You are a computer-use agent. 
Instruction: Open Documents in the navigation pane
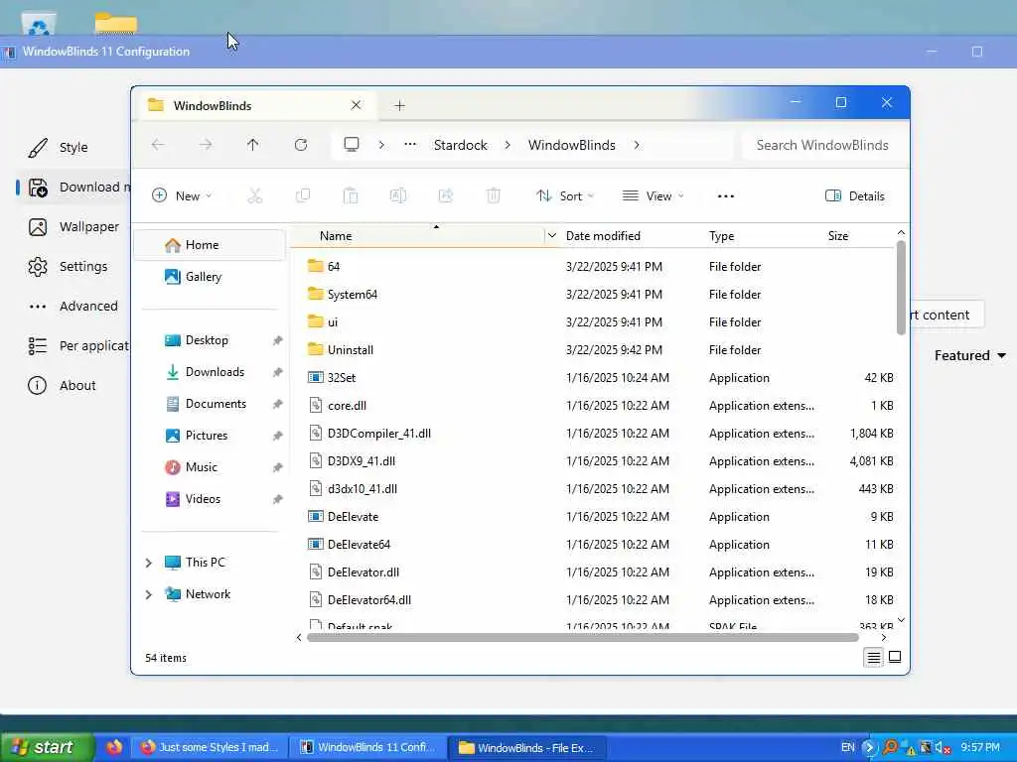pyautogui.click(x=215, y=404)
